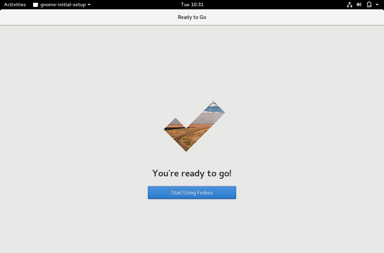This screenshot has width=384, height=253.
Task: Click the volume speaker icon
Action: [359, 4]
